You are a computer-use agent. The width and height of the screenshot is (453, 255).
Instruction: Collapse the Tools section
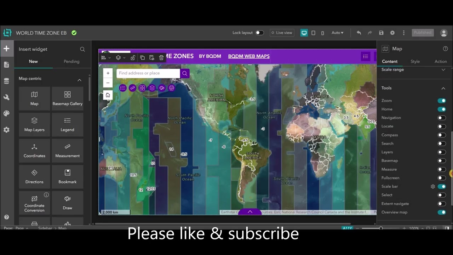coord(443,88)
